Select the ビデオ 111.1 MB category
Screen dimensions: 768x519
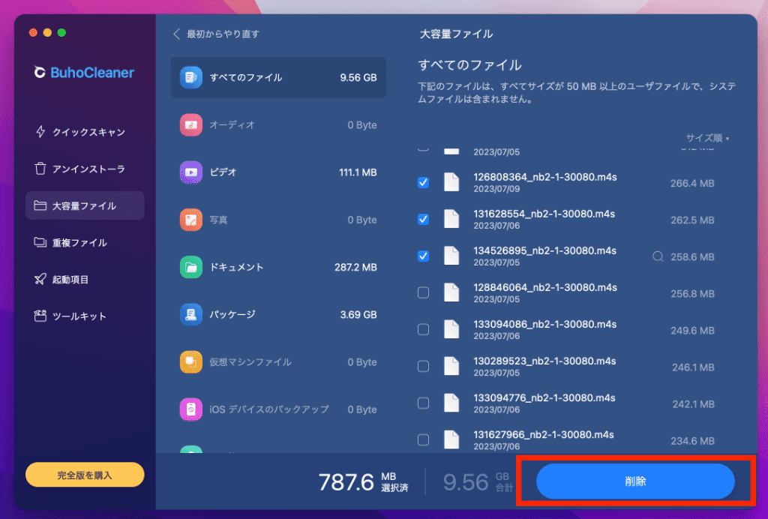(x=278, y=172)
